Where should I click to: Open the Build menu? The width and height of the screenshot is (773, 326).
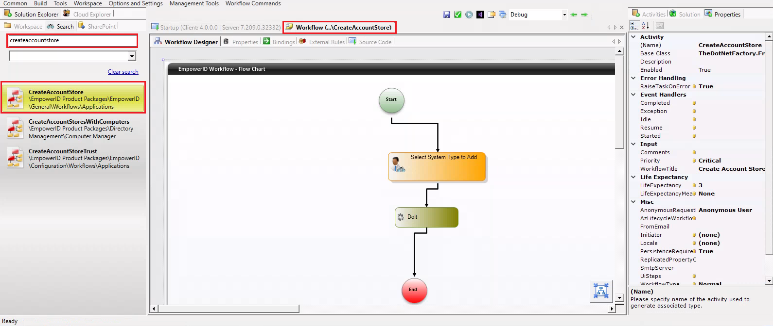(40, 3)
